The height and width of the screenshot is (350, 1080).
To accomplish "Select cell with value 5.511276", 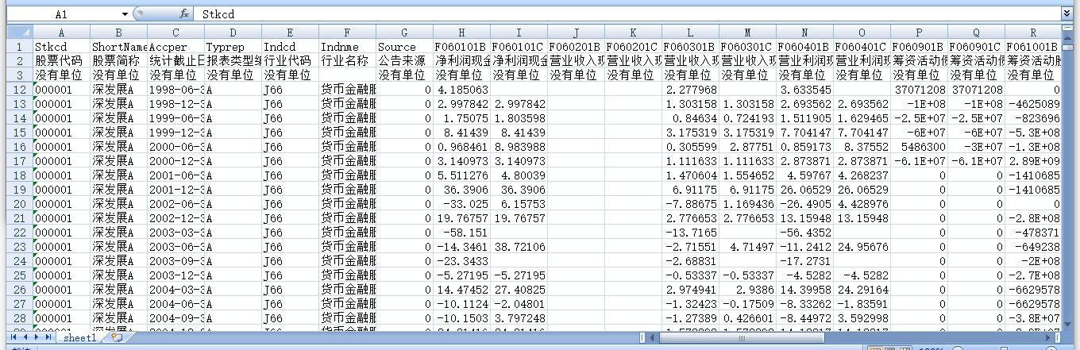I will click(x=461, y=175).
